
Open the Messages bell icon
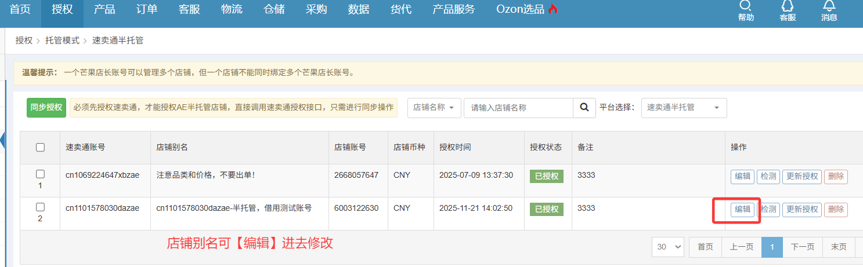click(829, 6)
